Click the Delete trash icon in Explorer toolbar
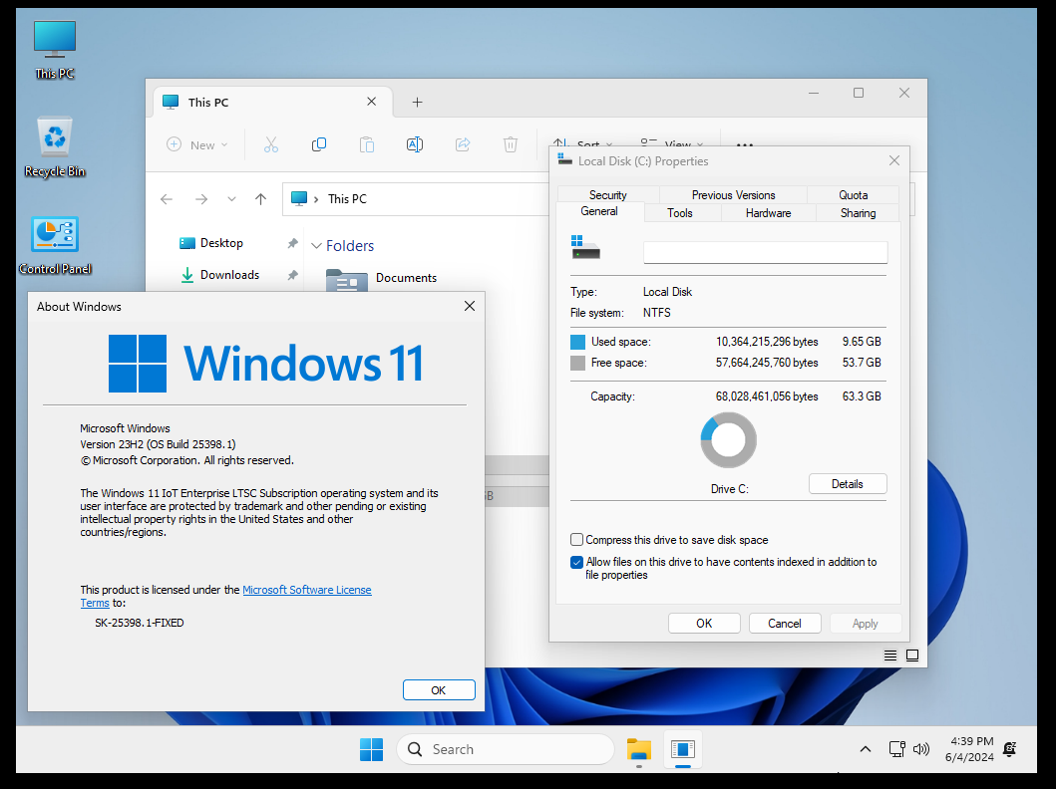The width and height of the screenshot is (1056, 789). pyautogui.click(x=511, y=144)
